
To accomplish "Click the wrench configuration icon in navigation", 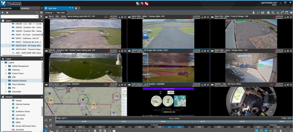I will (37, 13).
